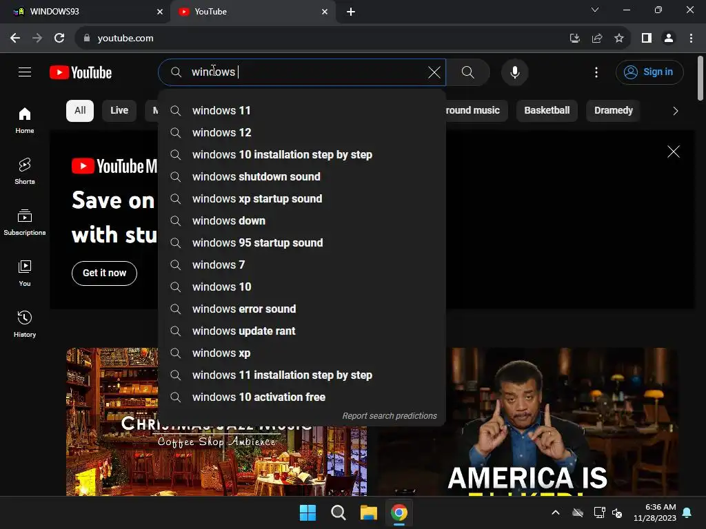Screen dimensions: 706x529
Task: Pick the plain windows 10 suggestion
Action: point(302,287)
